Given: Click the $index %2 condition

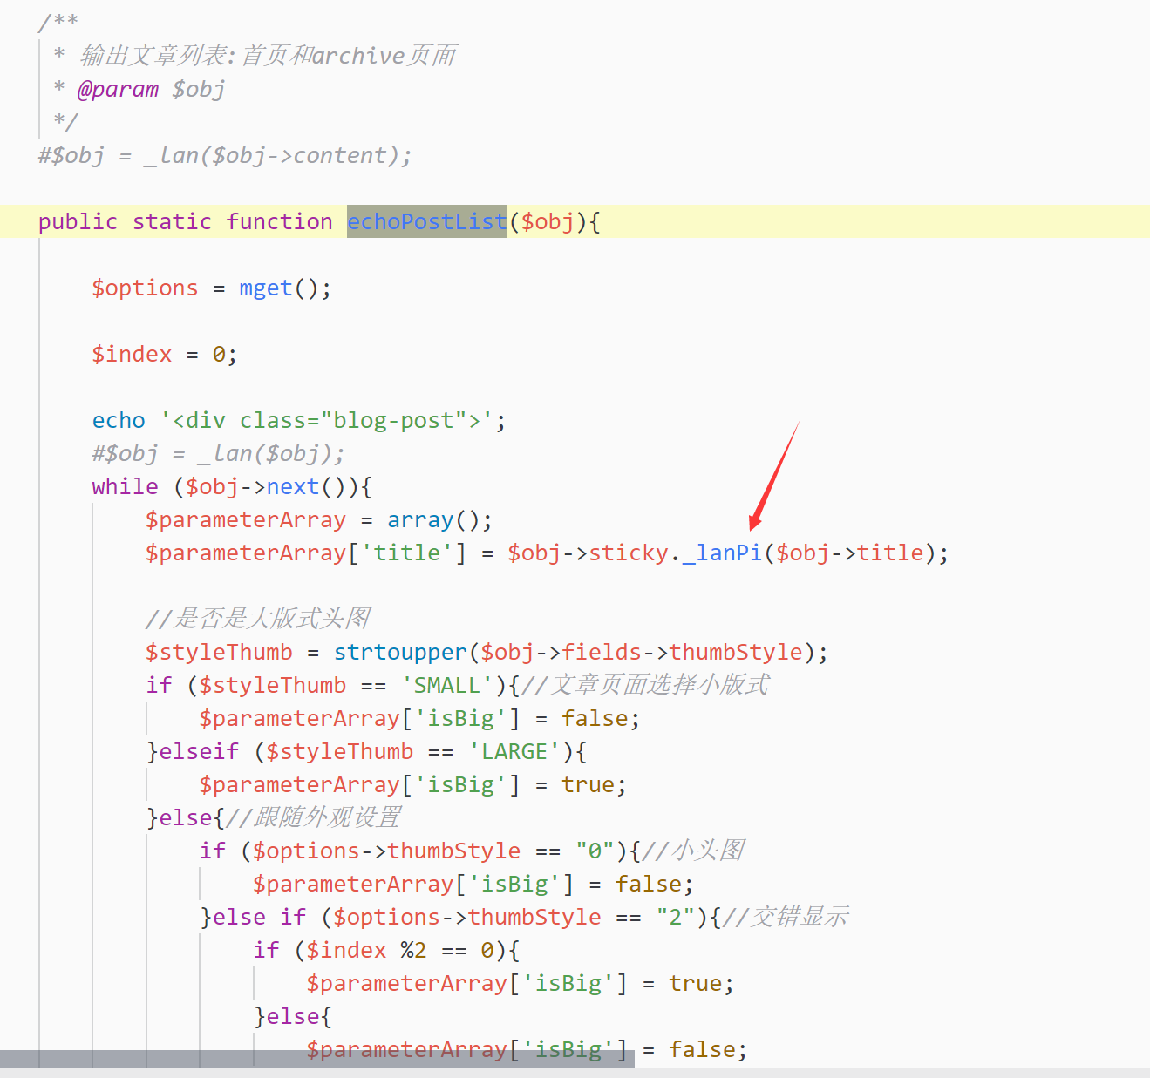Looking at the screenshot, I should pyautogui.click(x=400, y=950).
